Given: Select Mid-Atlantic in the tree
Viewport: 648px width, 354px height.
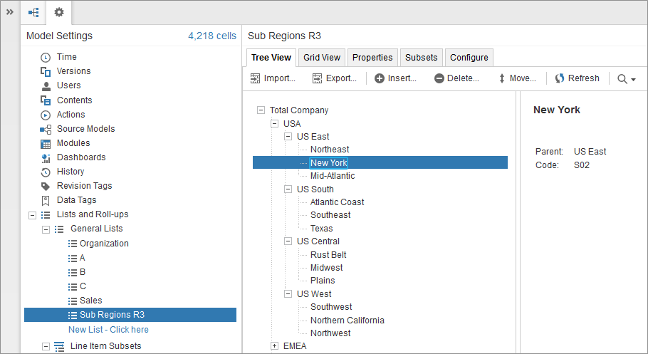Looking at the screenshot, I should [x=333, y=176].
